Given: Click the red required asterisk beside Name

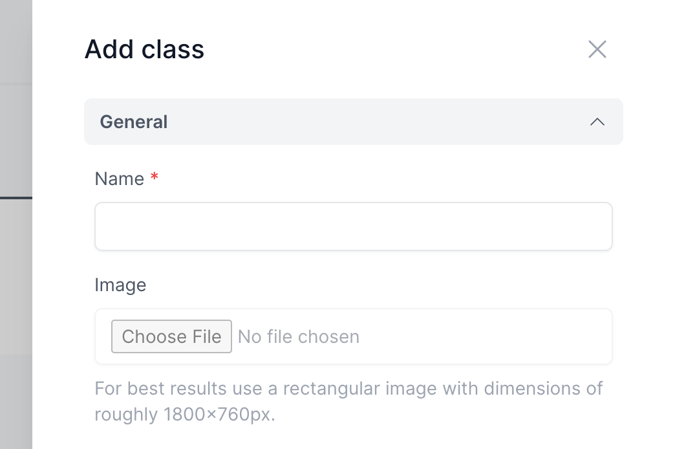Looking at the screenshot, I should coord(154,177).
